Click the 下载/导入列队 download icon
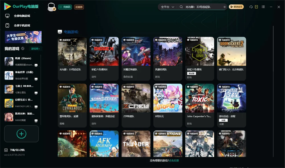The height and width of the screenshot is (168, 285). 6,150
